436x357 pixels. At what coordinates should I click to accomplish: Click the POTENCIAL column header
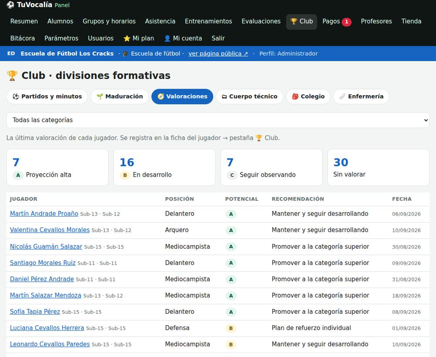pyautogui.click(x=242, y=199)
